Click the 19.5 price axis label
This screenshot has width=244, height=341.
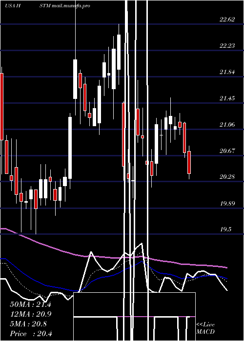click(x=225, y=229)
